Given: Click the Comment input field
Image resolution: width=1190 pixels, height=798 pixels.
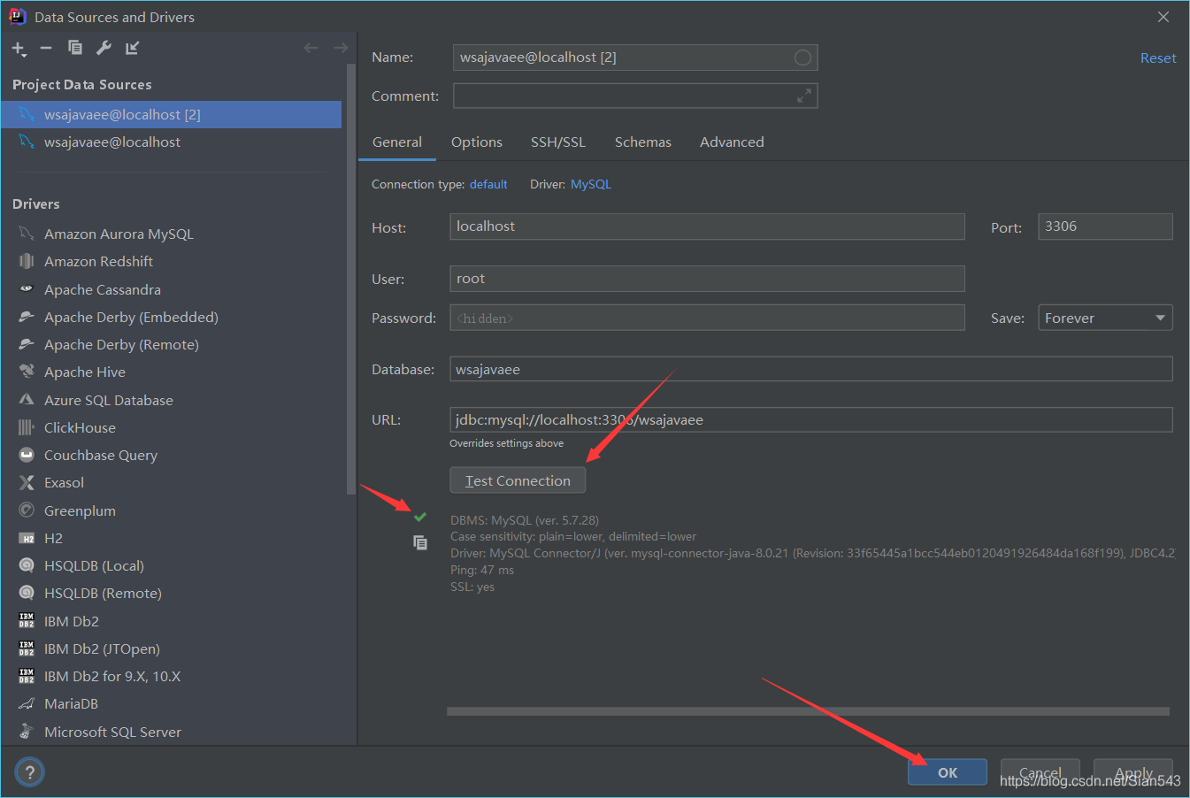Looking at the screenshot, I should (635, 96).
